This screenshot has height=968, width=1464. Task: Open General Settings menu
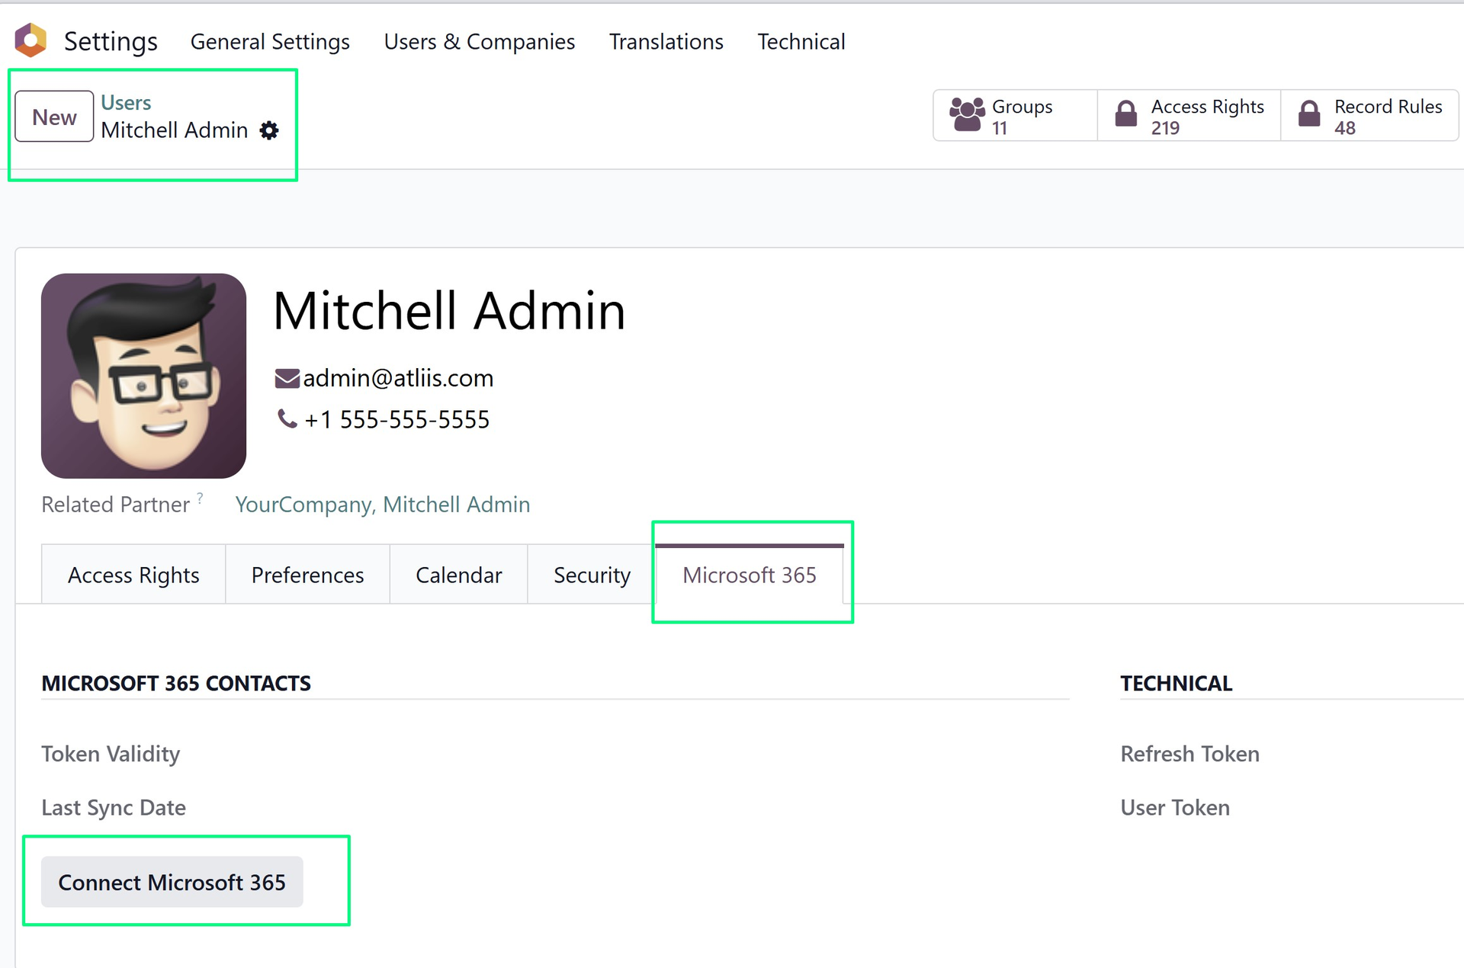pyautogui.click(x=270, y=42)
